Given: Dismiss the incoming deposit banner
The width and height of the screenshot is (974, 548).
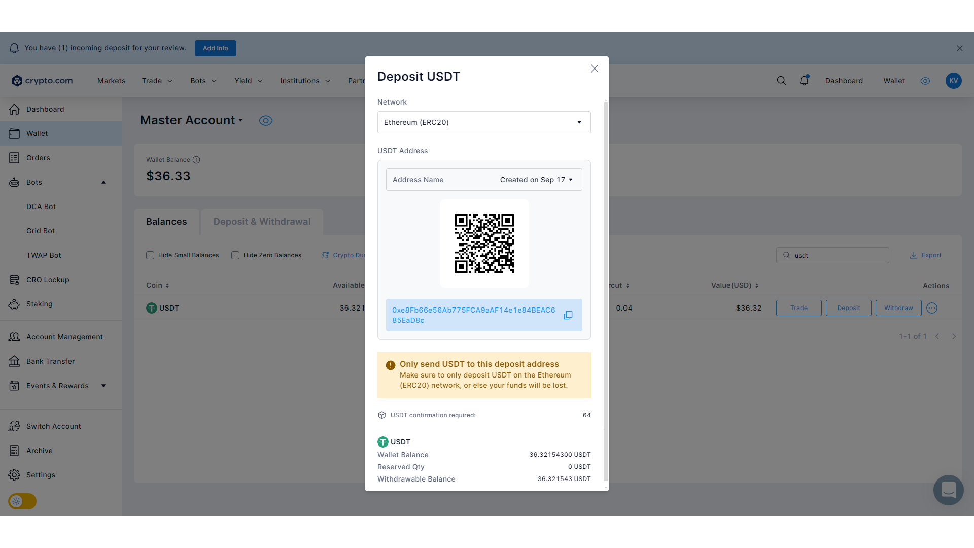Looking at the screenshot, I should pos(960,48).
